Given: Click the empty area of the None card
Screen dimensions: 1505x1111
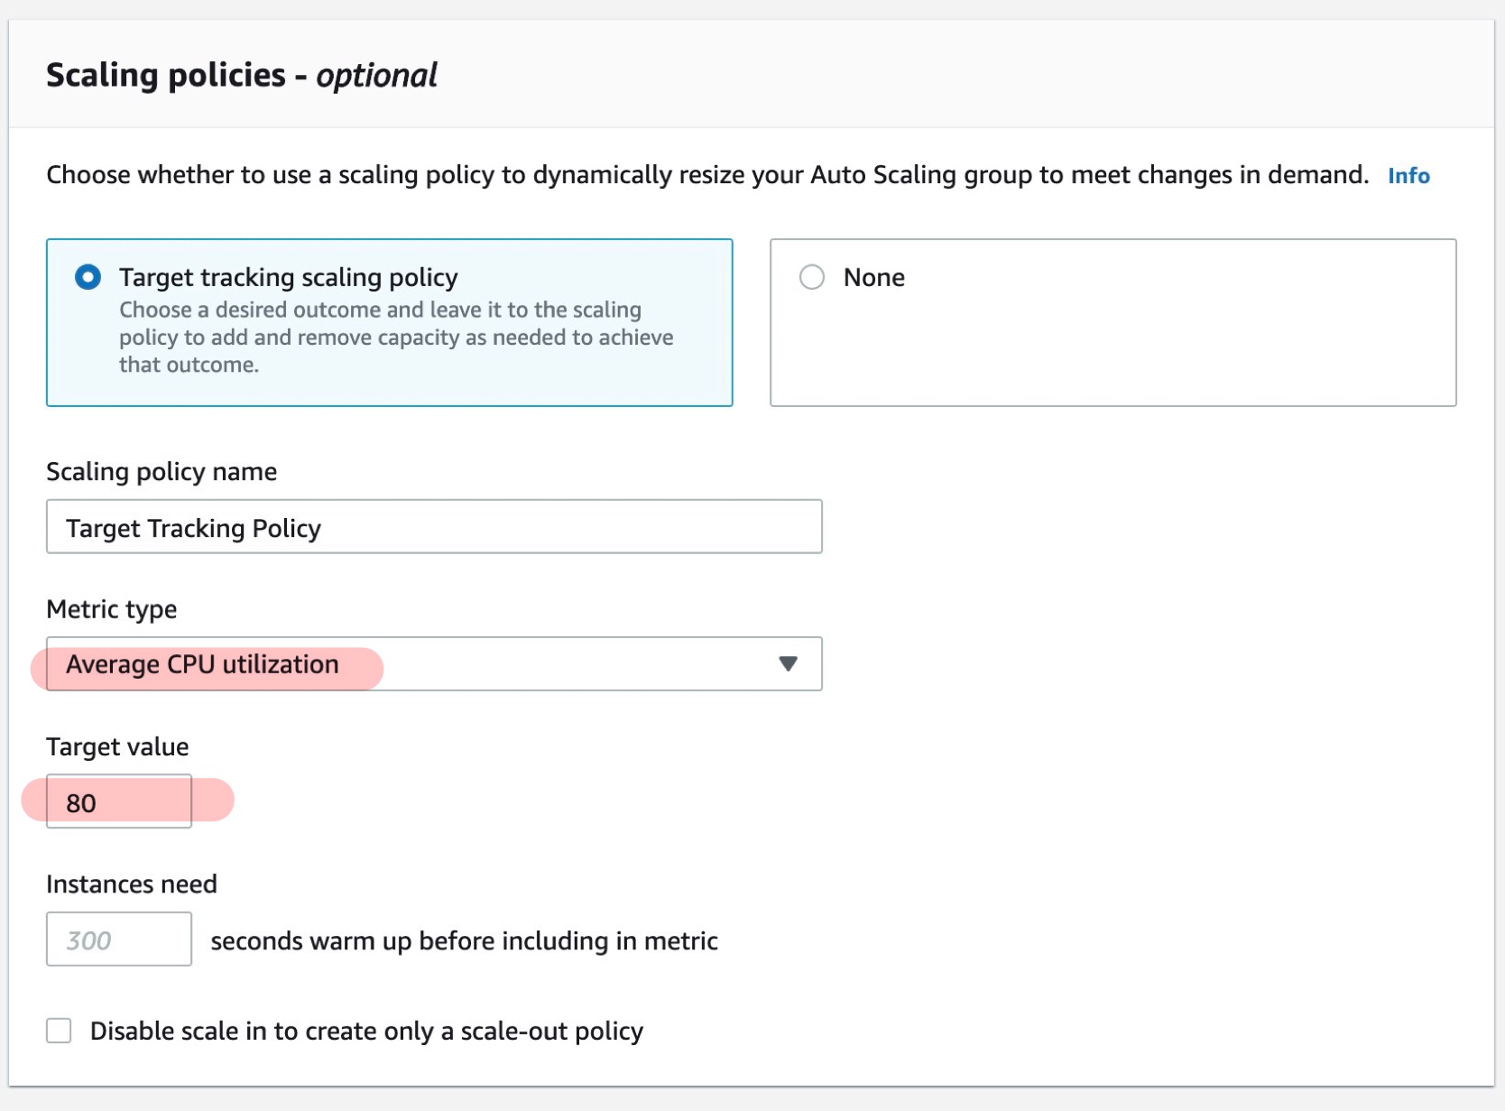Looking at the screenshot, I should pos(1113,352).
